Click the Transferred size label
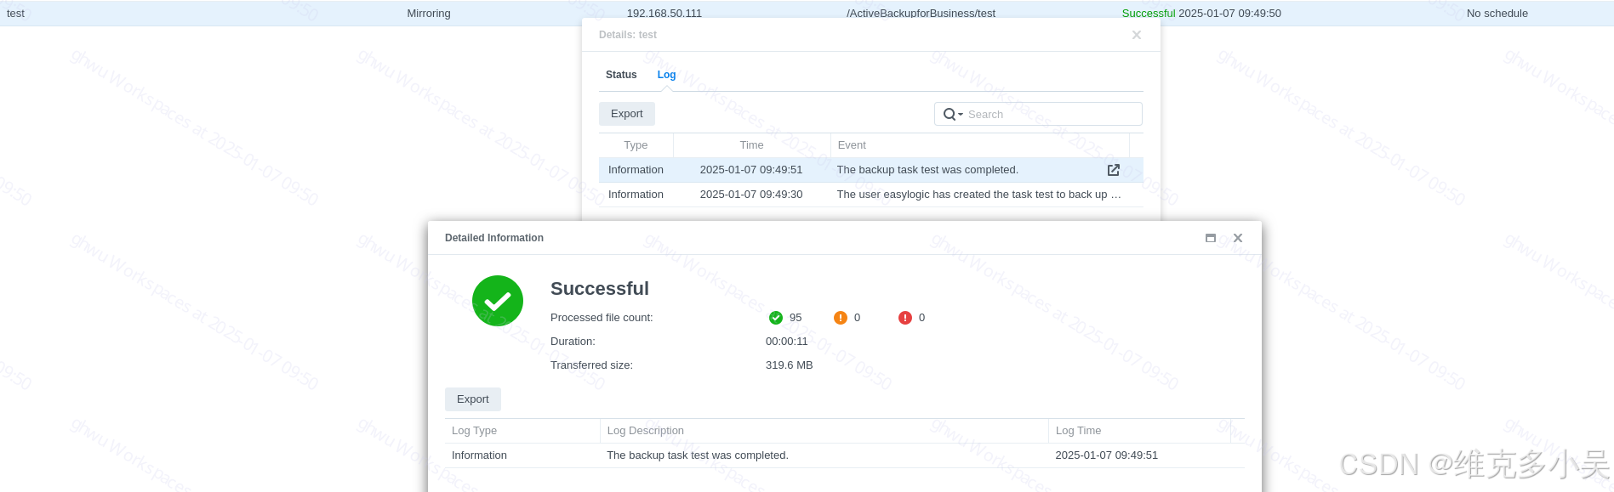This screenshot has height=492, width=1614. 591,365
